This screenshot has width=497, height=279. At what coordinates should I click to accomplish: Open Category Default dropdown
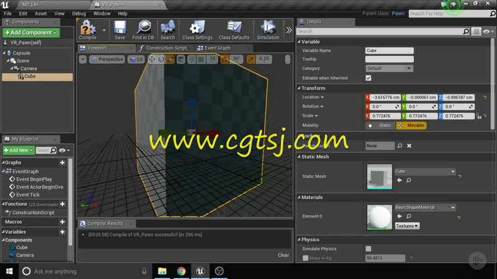point(390,68)
